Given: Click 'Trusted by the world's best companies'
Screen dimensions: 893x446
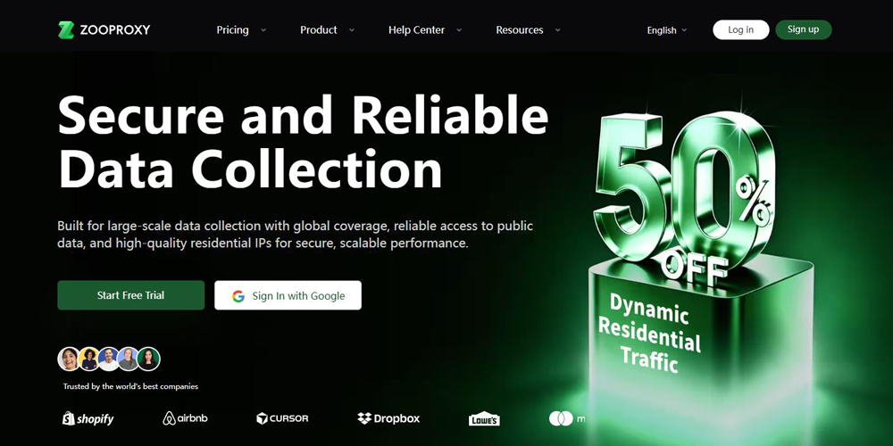Looking at the screenshot, I should [130, 386].
